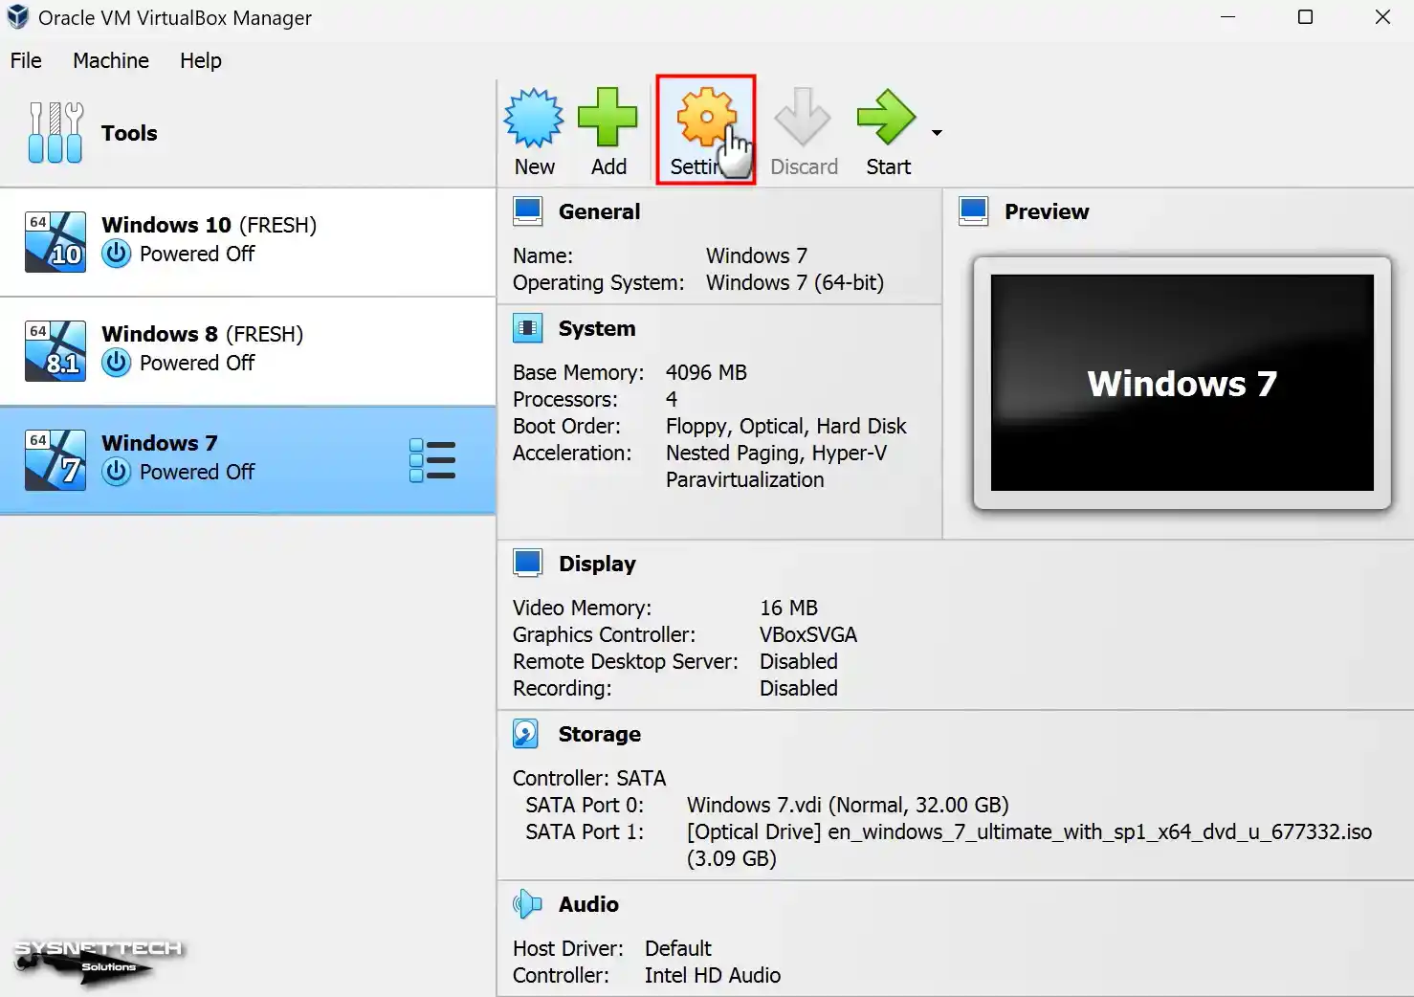Viewport: 1414px width, 997px height.
Task: Click the Host Driver Default value
Action: coord(678,948)
